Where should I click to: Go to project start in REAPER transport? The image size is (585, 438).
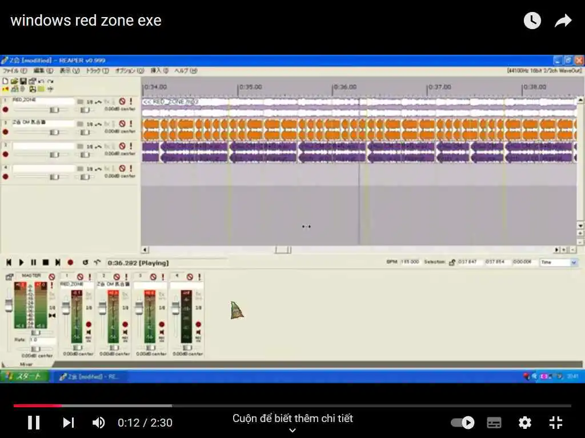click(x=9, y=262)
